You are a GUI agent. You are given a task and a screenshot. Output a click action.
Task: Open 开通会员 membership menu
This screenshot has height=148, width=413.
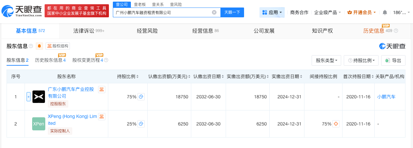[361, 12]
